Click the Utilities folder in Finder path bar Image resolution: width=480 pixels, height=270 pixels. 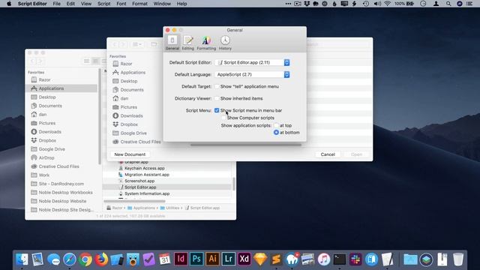point(170,208)
